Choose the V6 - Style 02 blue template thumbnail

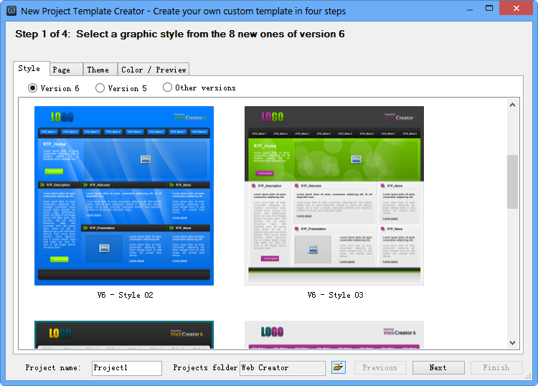coord(124,196)
